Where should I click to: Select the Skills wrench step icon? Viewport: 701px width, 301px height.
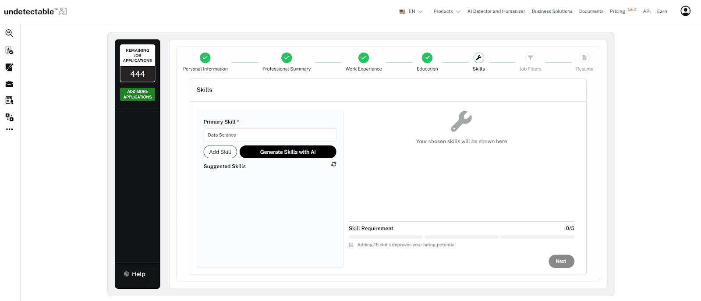[x=479, y=58]
